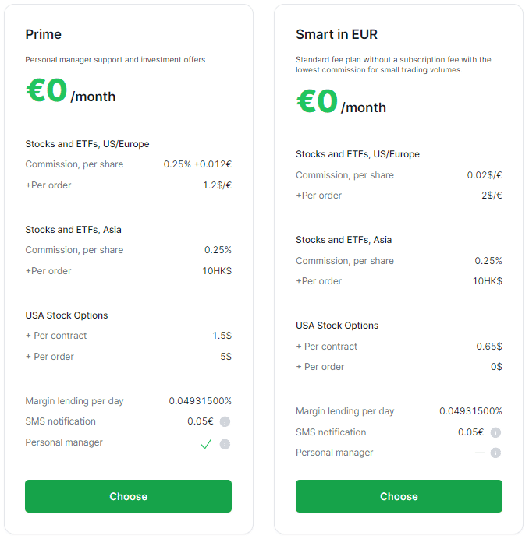This screenshot has width=529, height=539.
Task: Click Smart's 0.65$ per contract value
Action: (489, 347)
